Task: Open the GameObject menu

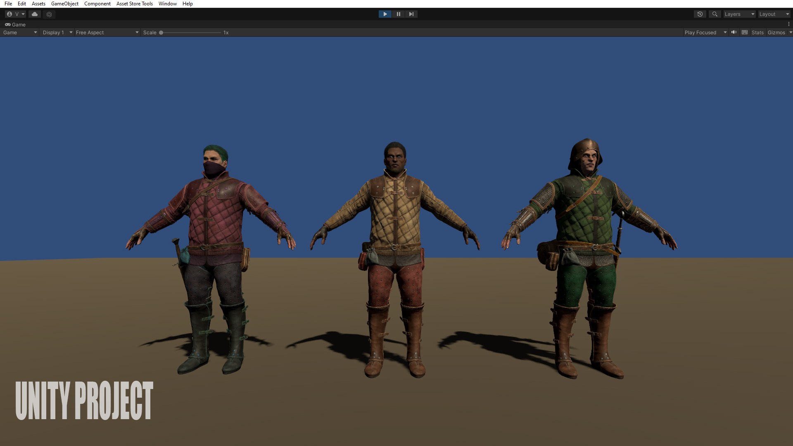Action: pyautogui.click(x=65, y=4)
